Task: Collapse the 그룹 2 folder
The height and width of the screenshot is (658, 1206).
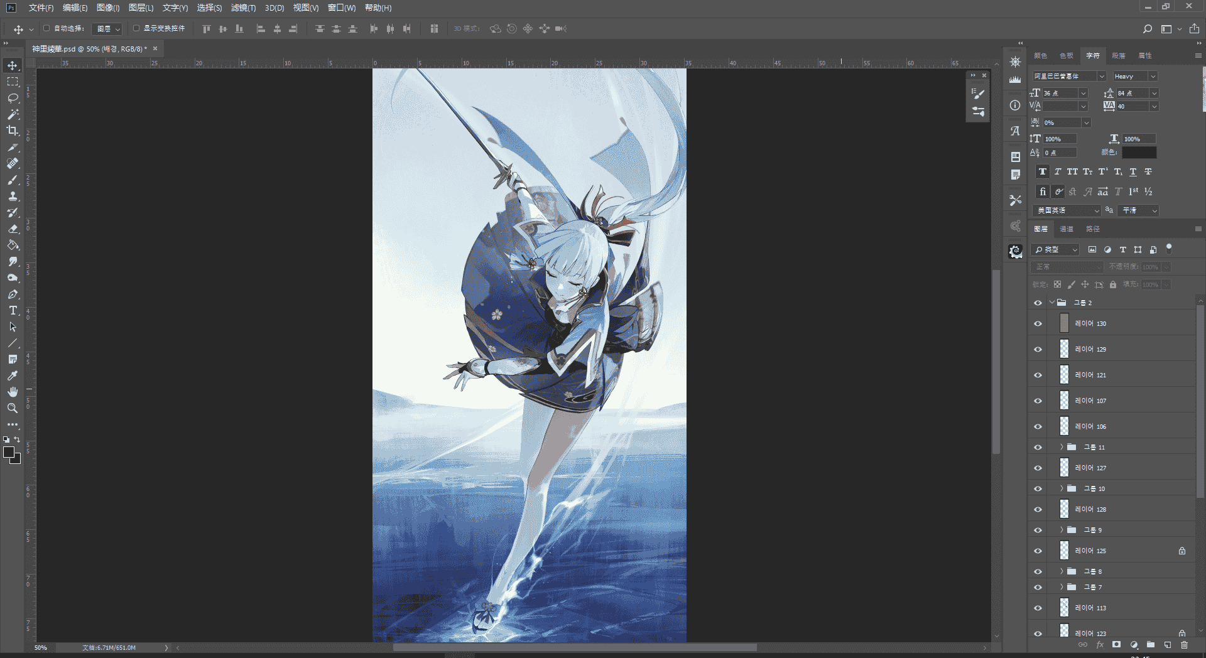Action: click(1051, 303)
